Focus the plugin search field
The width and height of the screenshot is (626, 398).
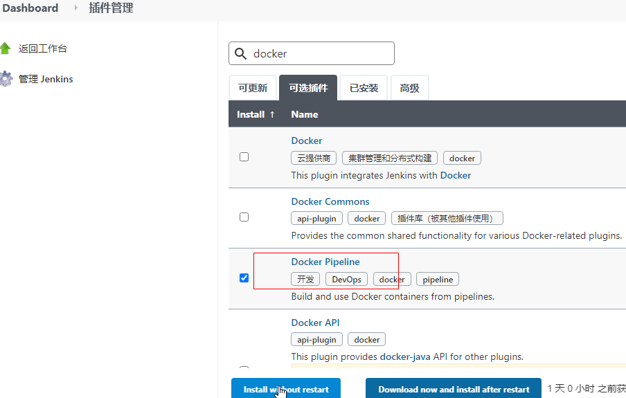320,54
